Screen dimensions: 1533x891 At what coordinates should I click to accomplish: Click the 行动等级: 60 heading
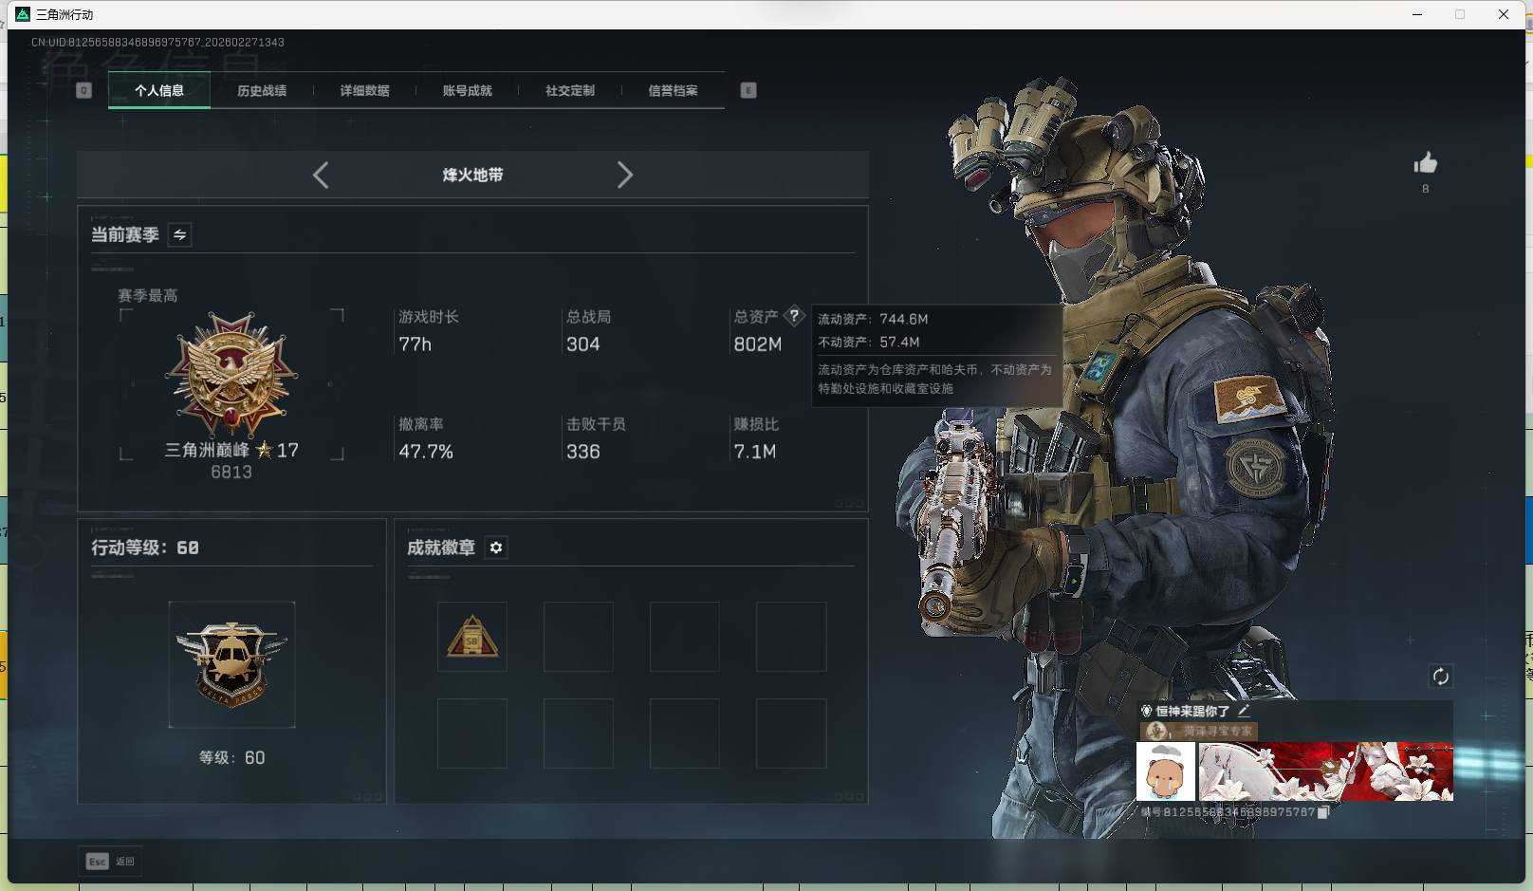coord(145,548)
